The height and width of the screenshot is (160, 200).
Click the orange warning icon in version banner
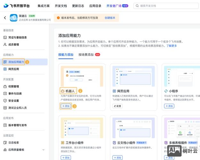(58, 18)
